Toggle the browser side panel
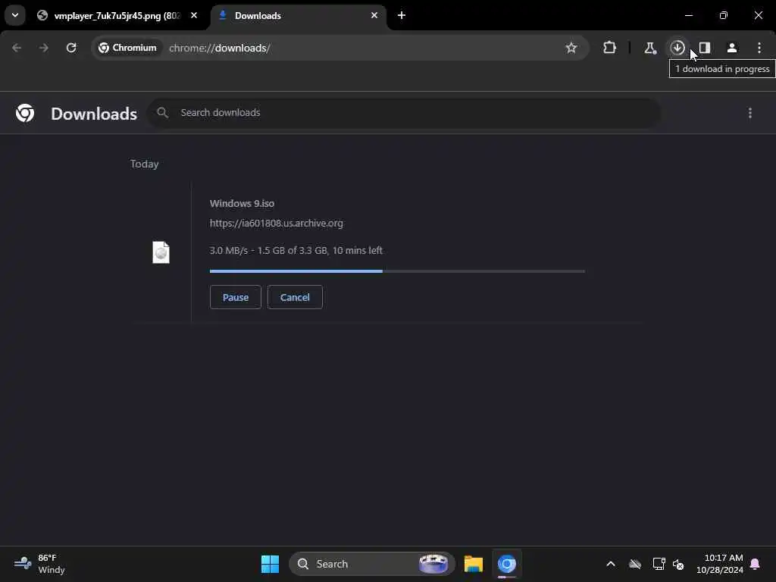Screen dimensions: 776x582 click(705, 48)
